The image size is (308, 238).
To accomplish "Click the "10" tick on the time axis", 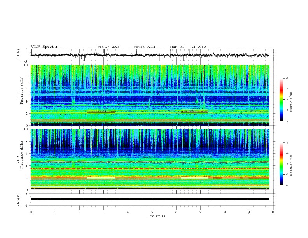I will [273, 212].
